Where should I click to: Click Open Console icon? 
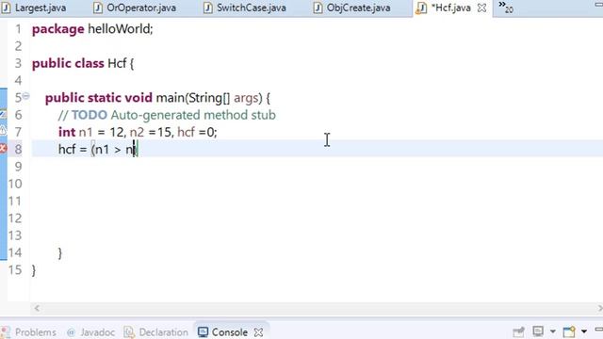(569, 331)
